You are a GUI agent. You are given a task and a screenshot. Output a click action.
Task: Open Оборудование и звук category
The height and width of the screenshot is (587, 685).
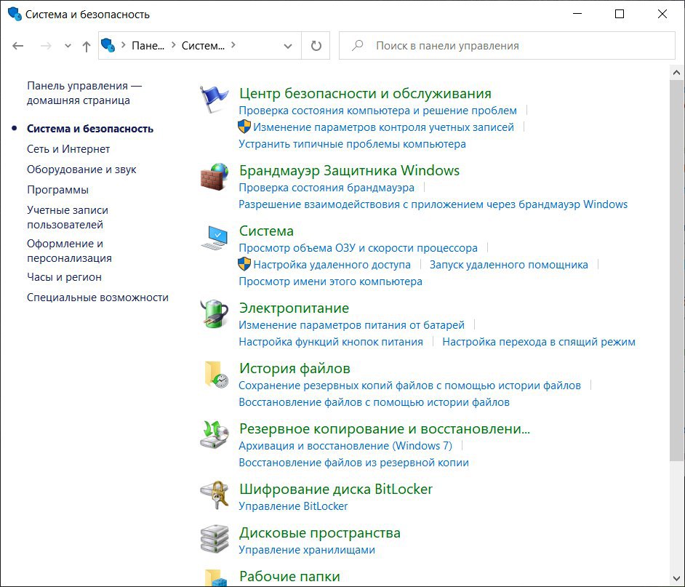coord(81,169)
